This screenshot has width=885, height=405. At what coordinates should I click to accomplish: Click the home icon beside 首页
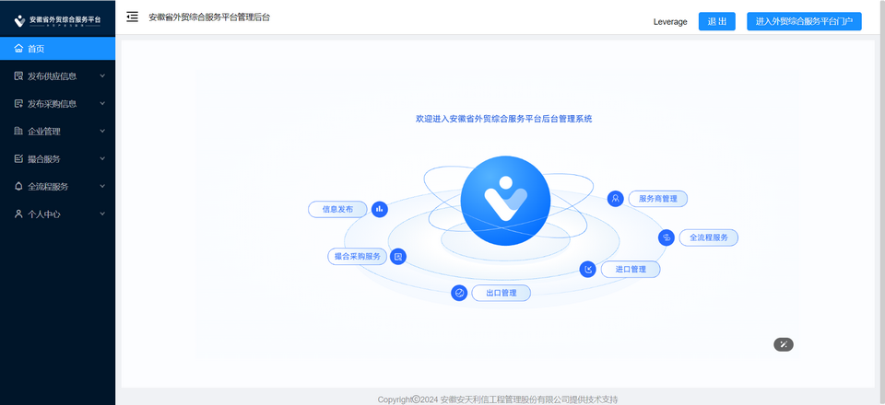point(18,49)
